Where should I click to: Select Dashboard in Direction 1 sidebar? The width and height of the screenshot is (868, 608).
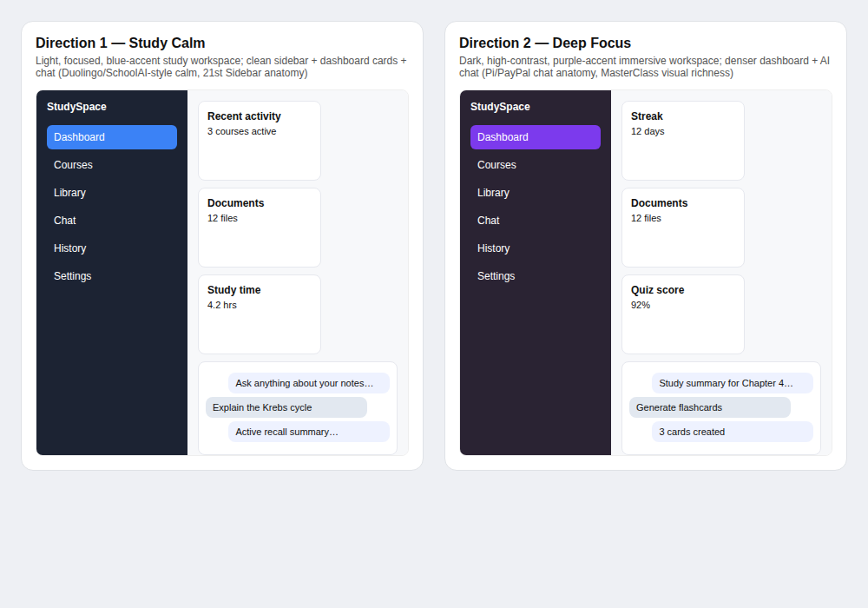click(x=112, y=137)
